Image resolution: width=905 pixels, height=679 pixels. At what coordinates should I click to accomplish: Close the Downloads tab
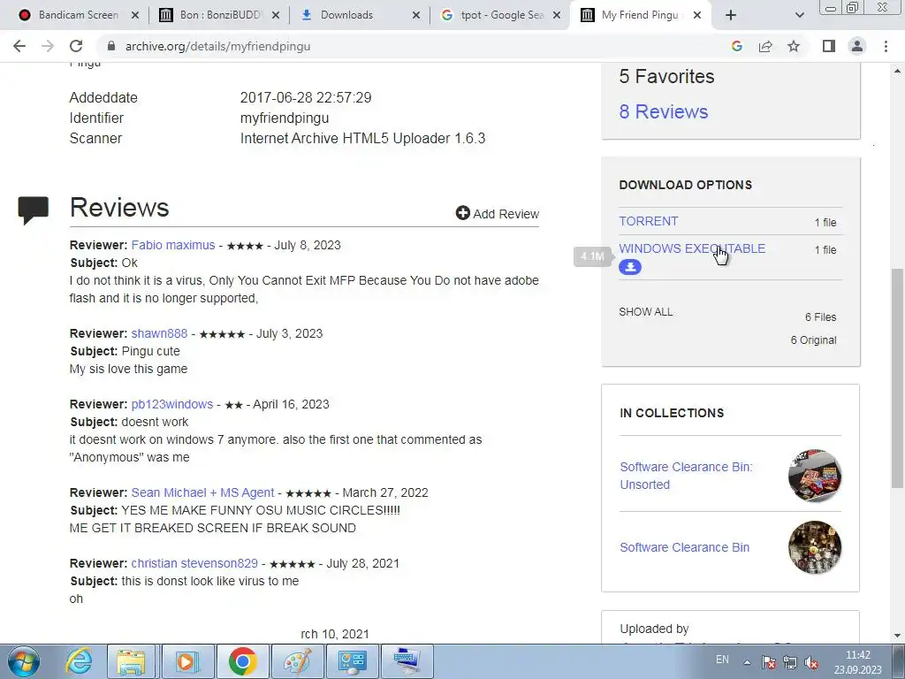pyautogui.click(x=416, y=15)
